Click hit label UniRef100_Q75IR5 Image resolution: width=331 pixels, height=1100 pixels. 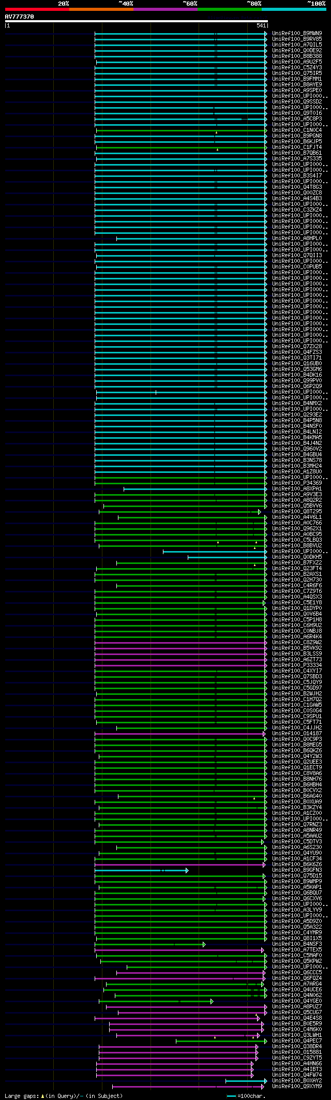(x=297, y=73)
